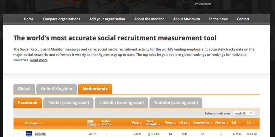
Task: Click the Likes value 160
Action: point(184,134)
